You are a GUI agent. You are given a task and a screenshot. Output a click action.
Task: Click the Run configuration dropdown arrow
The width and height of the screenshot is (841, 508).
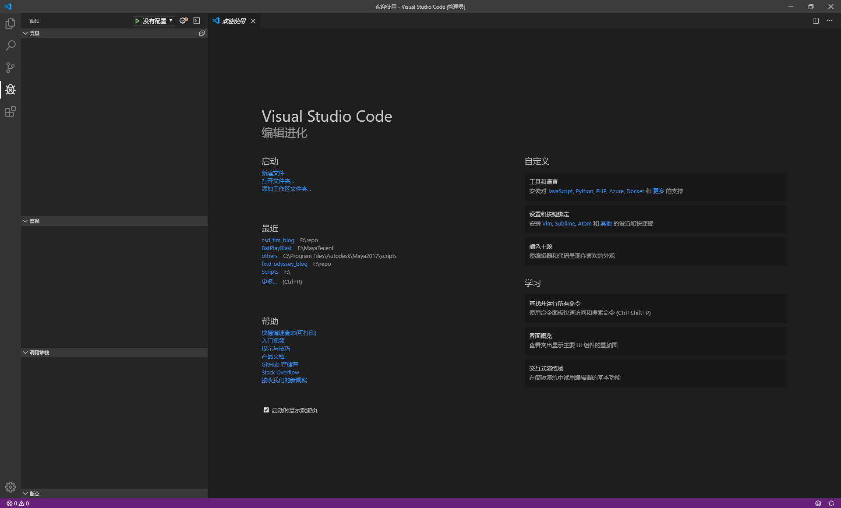170,21
